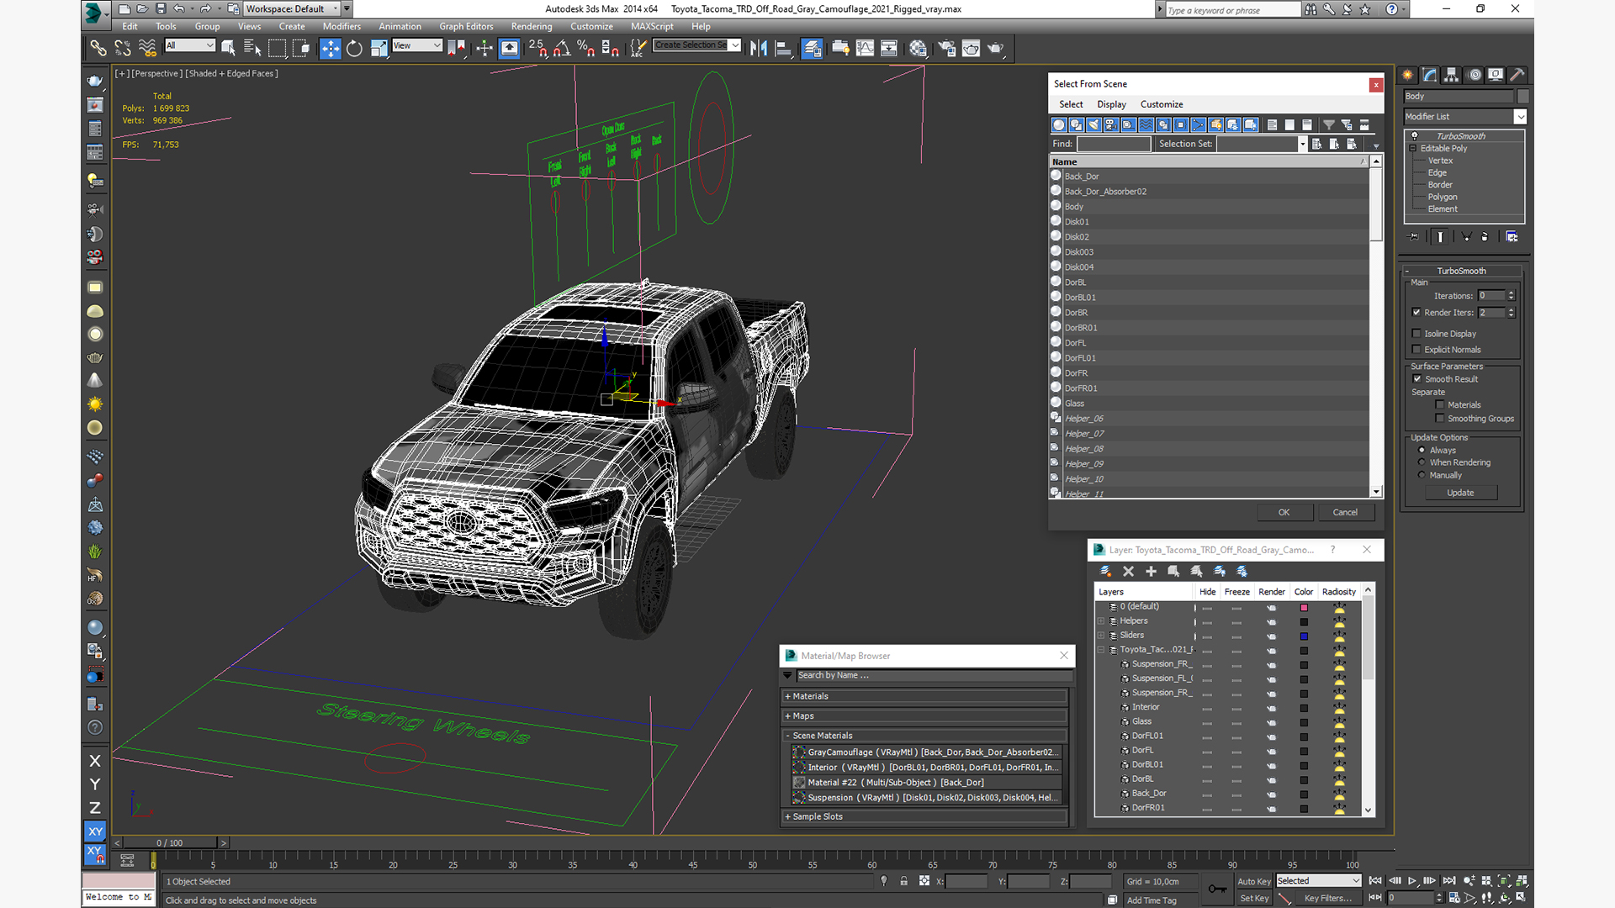1615x908 pixels.
Task: Open the selection filter All dropdown
Action: tap(191, 45)
